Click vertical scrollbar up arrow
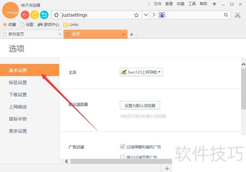The height and width of the screenshot is (172, 246). click(243, 64)
